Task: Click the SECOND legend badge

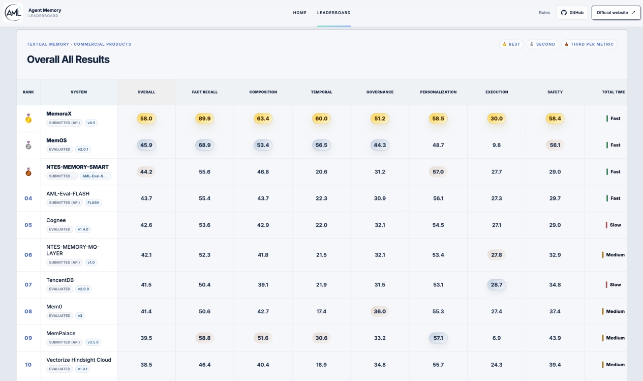Action: 542,44
